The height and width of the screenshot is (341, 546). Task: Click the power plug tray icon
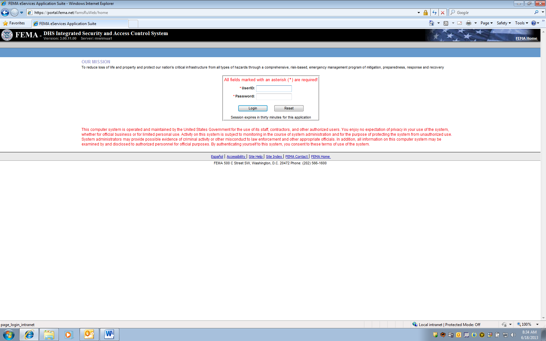tap(498, 335)
